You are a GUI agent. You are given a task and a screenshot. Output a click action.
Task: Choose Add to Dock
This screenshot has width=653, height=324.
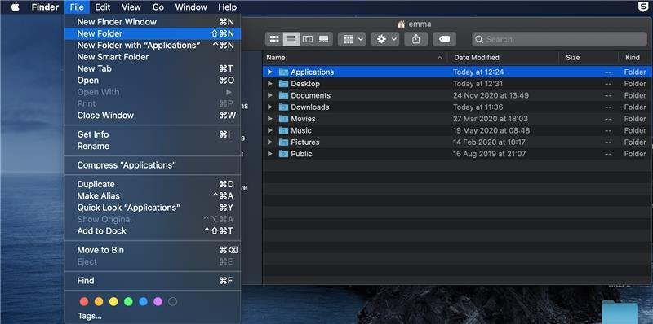[x=153, y=231]
